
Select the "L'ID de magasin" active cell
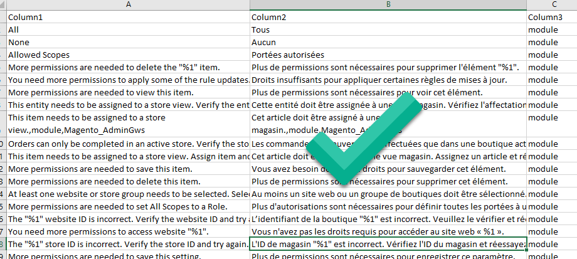point(388,244)
